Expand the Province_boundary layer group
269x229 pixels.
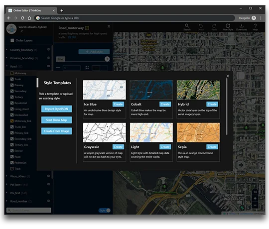7,58
